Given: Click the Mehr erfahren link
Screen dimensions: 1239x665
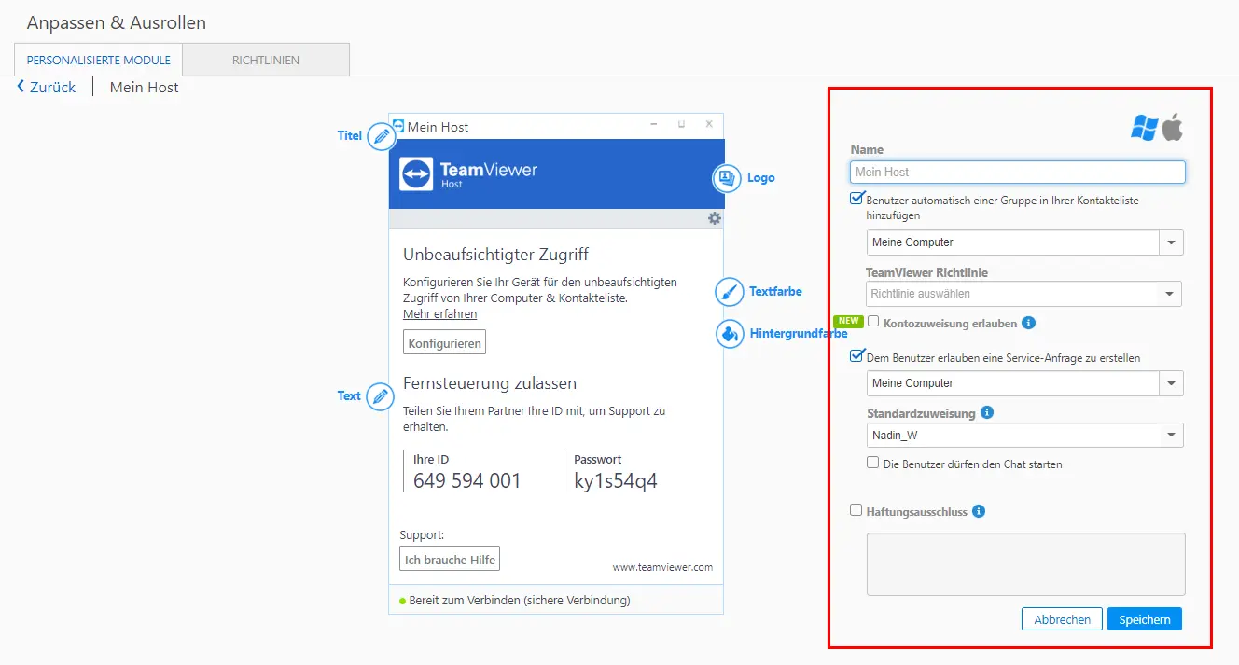Looking at the screenshot, I should click(x=440, y=314).
